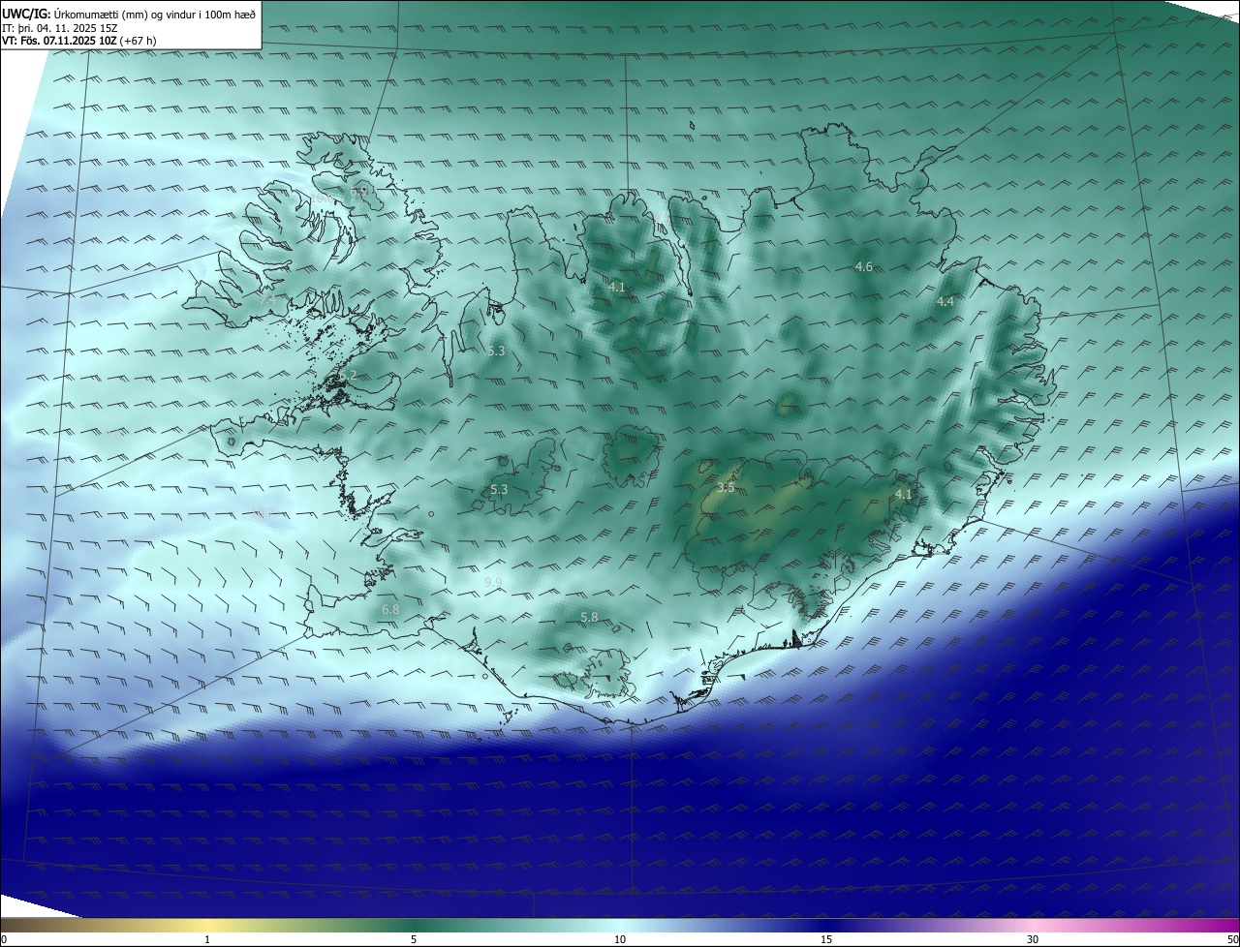The width and height of the screenshot is (1240, 947).
Task: Click the 6.9 value in the Westfjords
Action: coord(358,192)
